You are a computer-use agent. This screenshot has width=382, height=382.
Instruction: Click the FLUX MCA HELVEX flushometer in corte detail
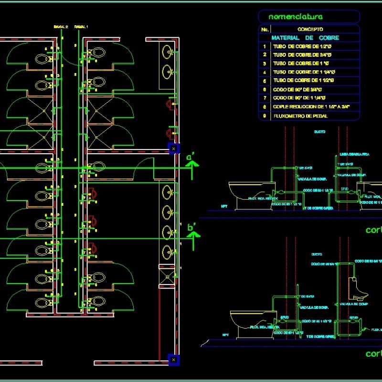(x=264, y=198)
